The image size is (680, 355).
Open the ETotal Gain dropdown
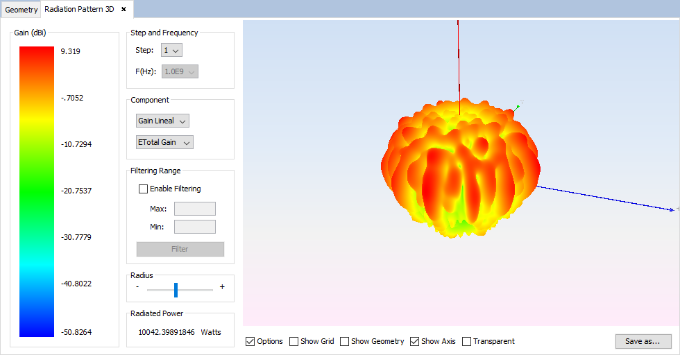[x=164, y=142]
